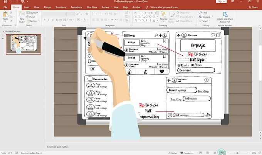Click the 'Click to add notes' field
This screenshot has width=262, height=155.
tap(58, 147)
